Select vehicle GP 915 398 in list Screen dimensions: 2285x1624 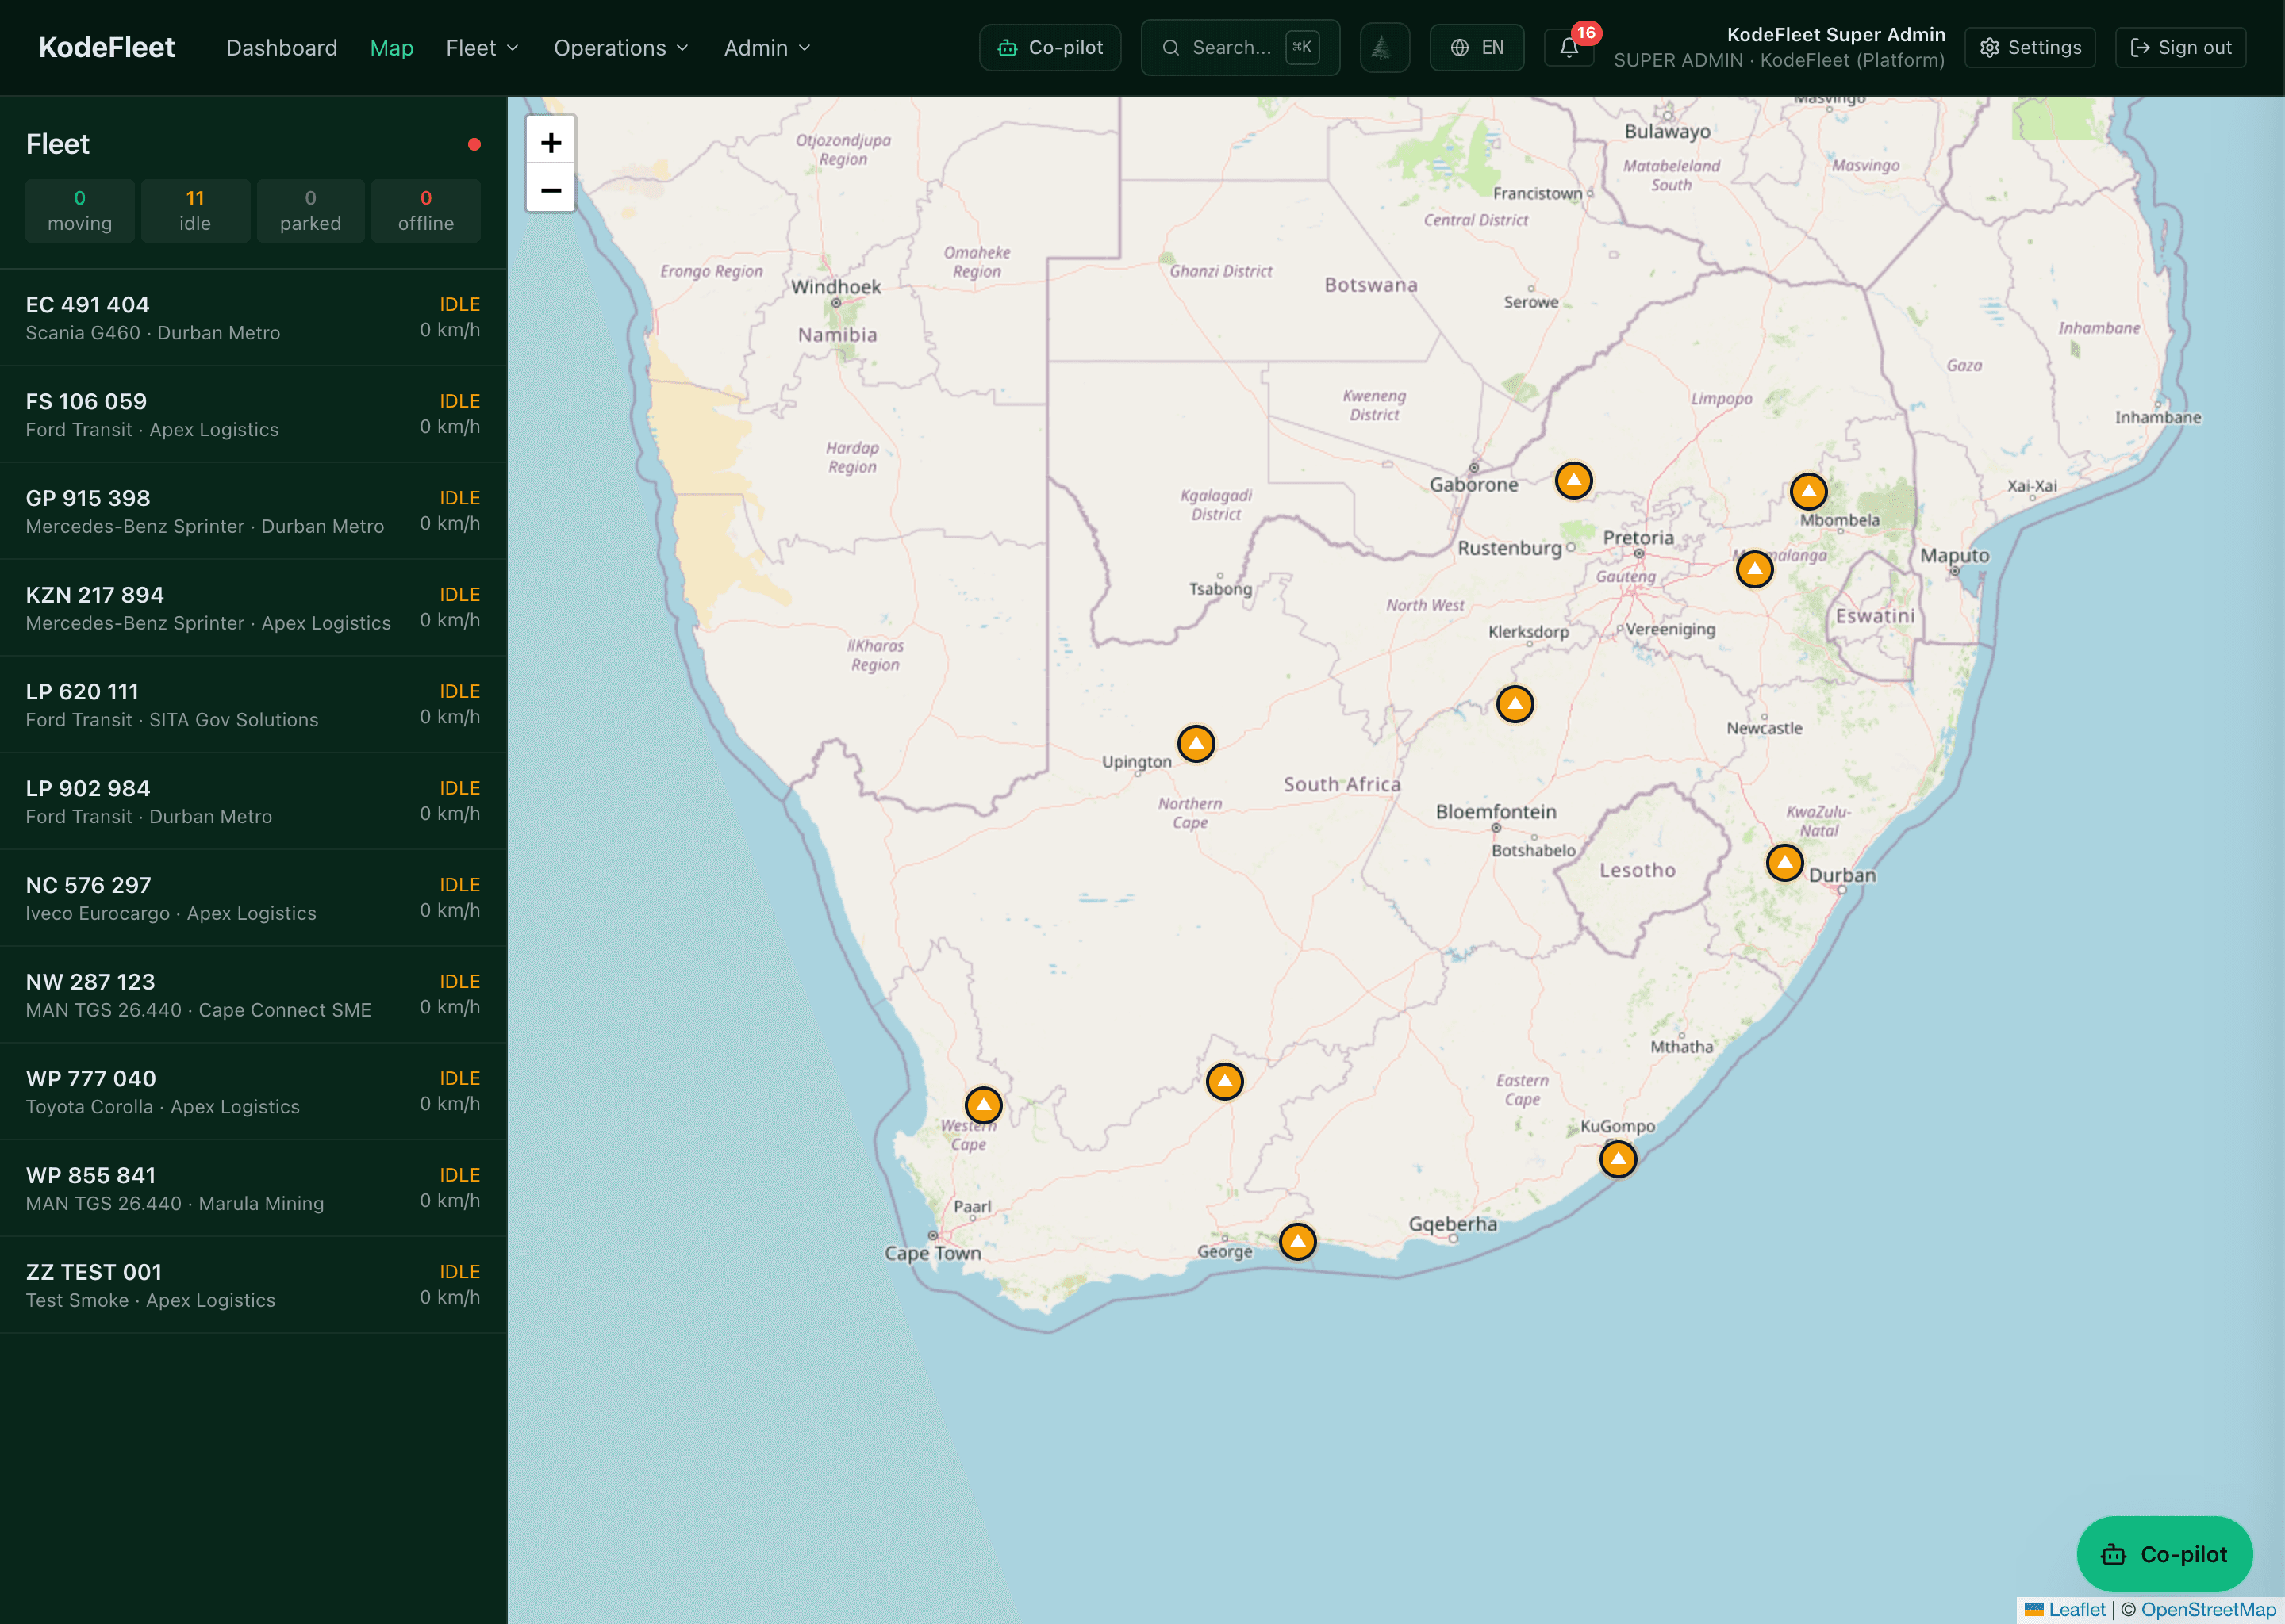[x=253, y=511]
